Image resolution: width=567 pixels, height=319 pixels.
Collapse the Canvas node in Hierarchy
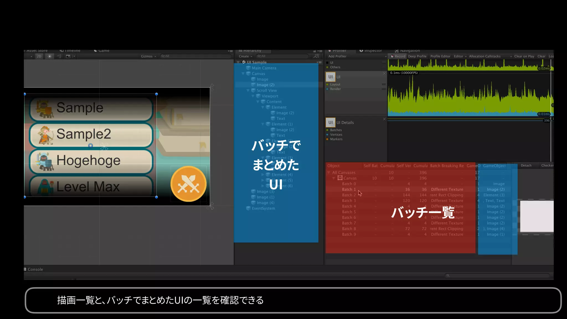[x=243, y=74]
